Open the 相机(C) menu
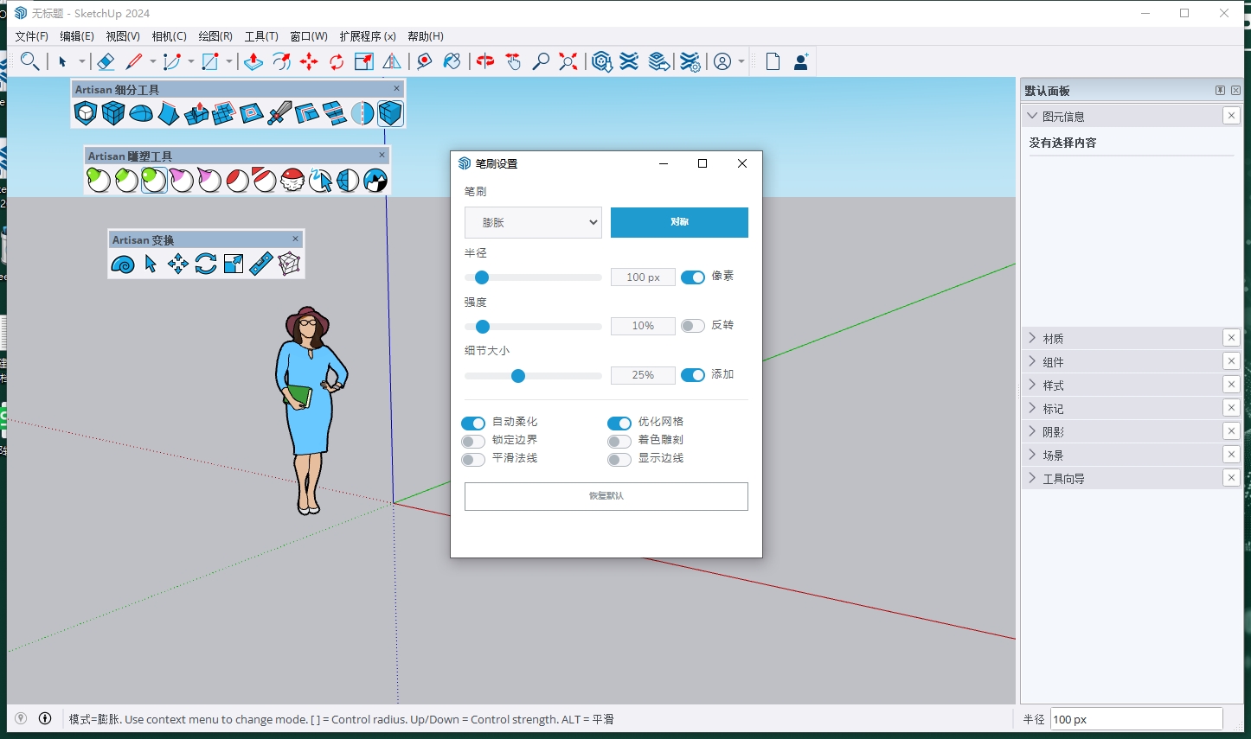 click(169, 36)
